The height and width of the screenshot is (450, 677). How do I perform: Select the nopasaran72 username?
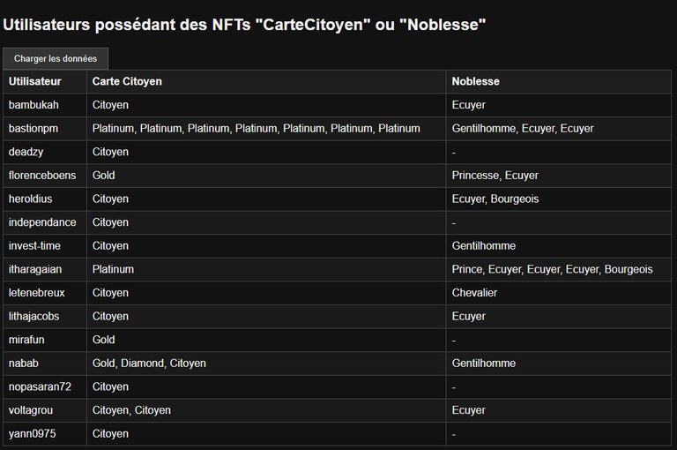40,386
